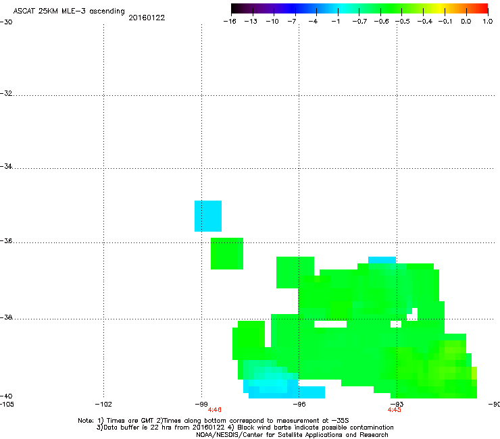Click the -0.5 colorbar tick label
Screen dimensions: 500x439
pyautogui.click(x=403, y=22)
